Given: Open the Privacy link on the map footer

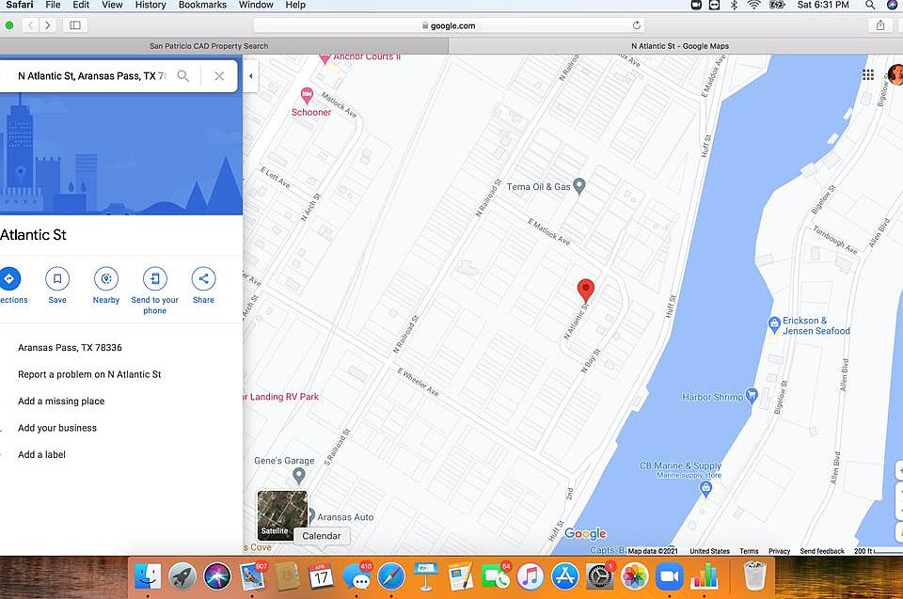Looking at the screenshot, I should [x=779, y=551].
